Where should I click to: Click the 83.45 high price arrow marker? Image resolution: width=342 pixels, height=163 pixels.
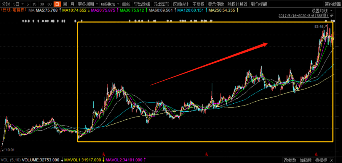[320, 27]
